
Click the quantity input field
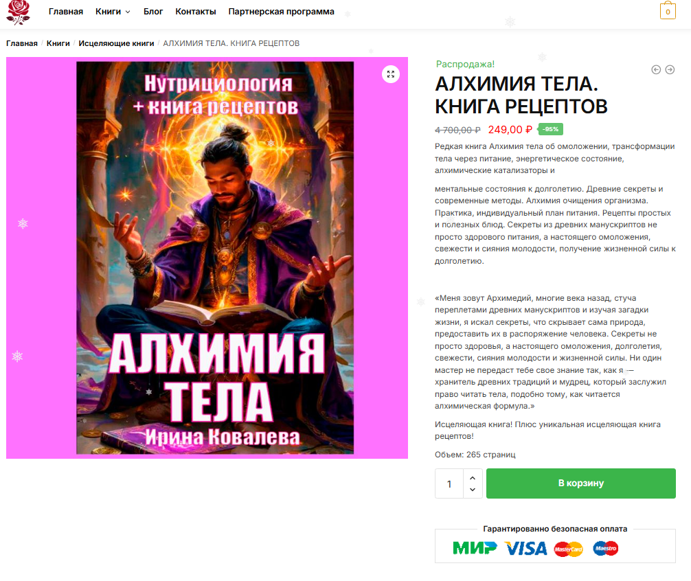click(x=449, y=483)
